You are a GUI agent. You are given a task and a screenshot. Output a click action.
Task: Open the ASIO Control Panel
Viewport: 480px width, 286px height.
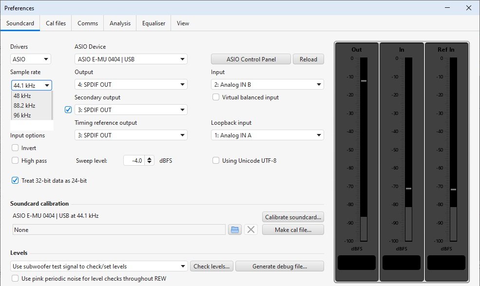251,59
